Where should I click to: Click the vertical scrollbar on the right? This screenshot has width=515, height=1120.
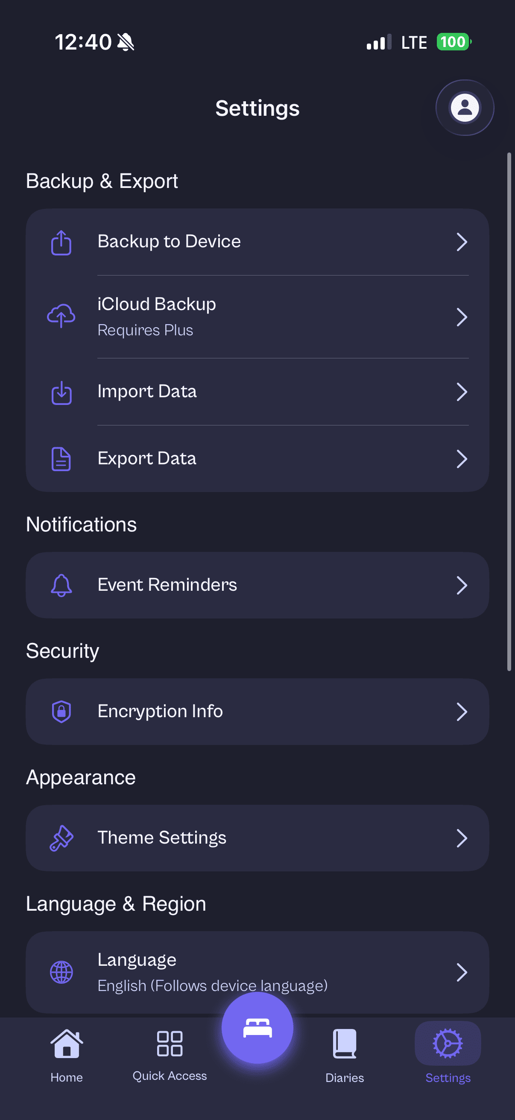509,411
